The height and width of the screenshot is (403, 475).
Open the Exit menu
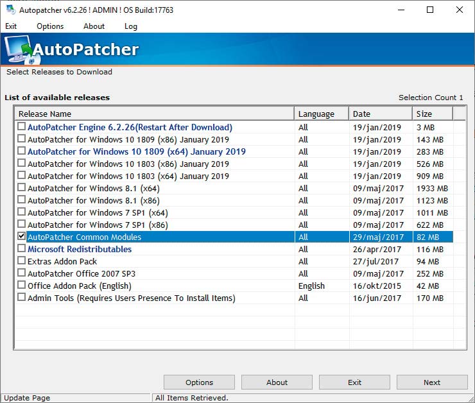[x=11, y=26]
